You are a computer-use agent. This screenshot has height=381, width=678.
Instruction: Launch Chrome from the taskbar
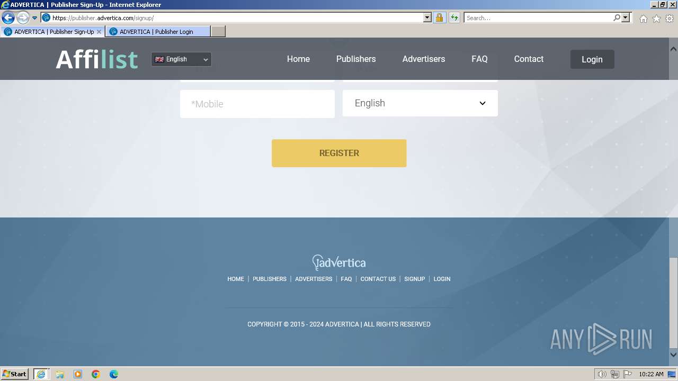click(x=96, y=374)
